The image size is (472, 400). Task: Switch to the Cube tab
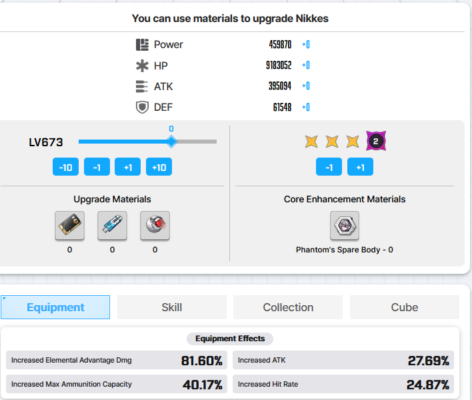pos(405,307)
